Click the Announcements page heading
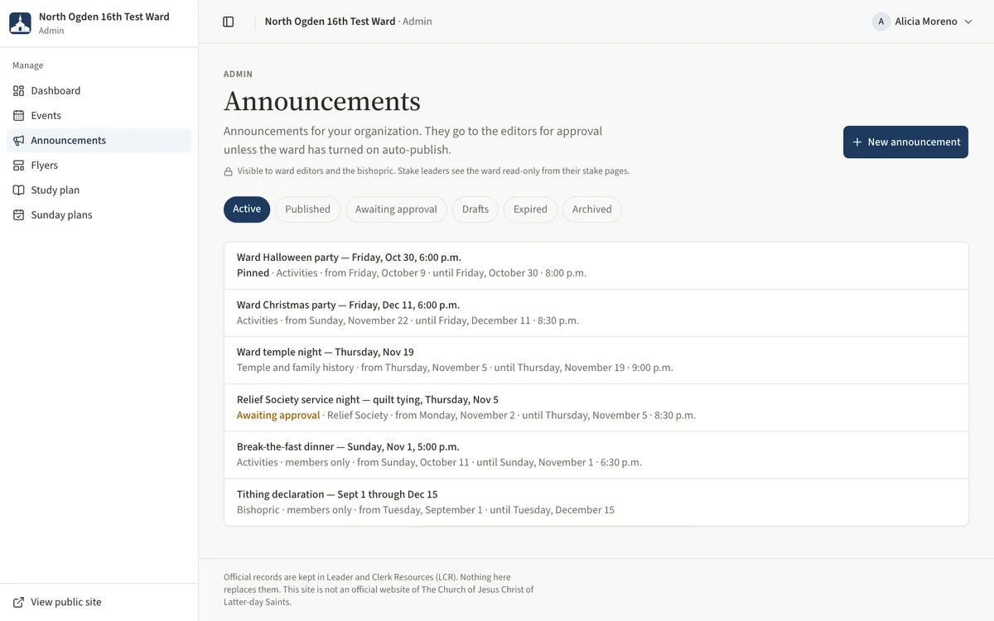This screenshot has width=994, height=621. pyautogui.click(x=322, y=101)
